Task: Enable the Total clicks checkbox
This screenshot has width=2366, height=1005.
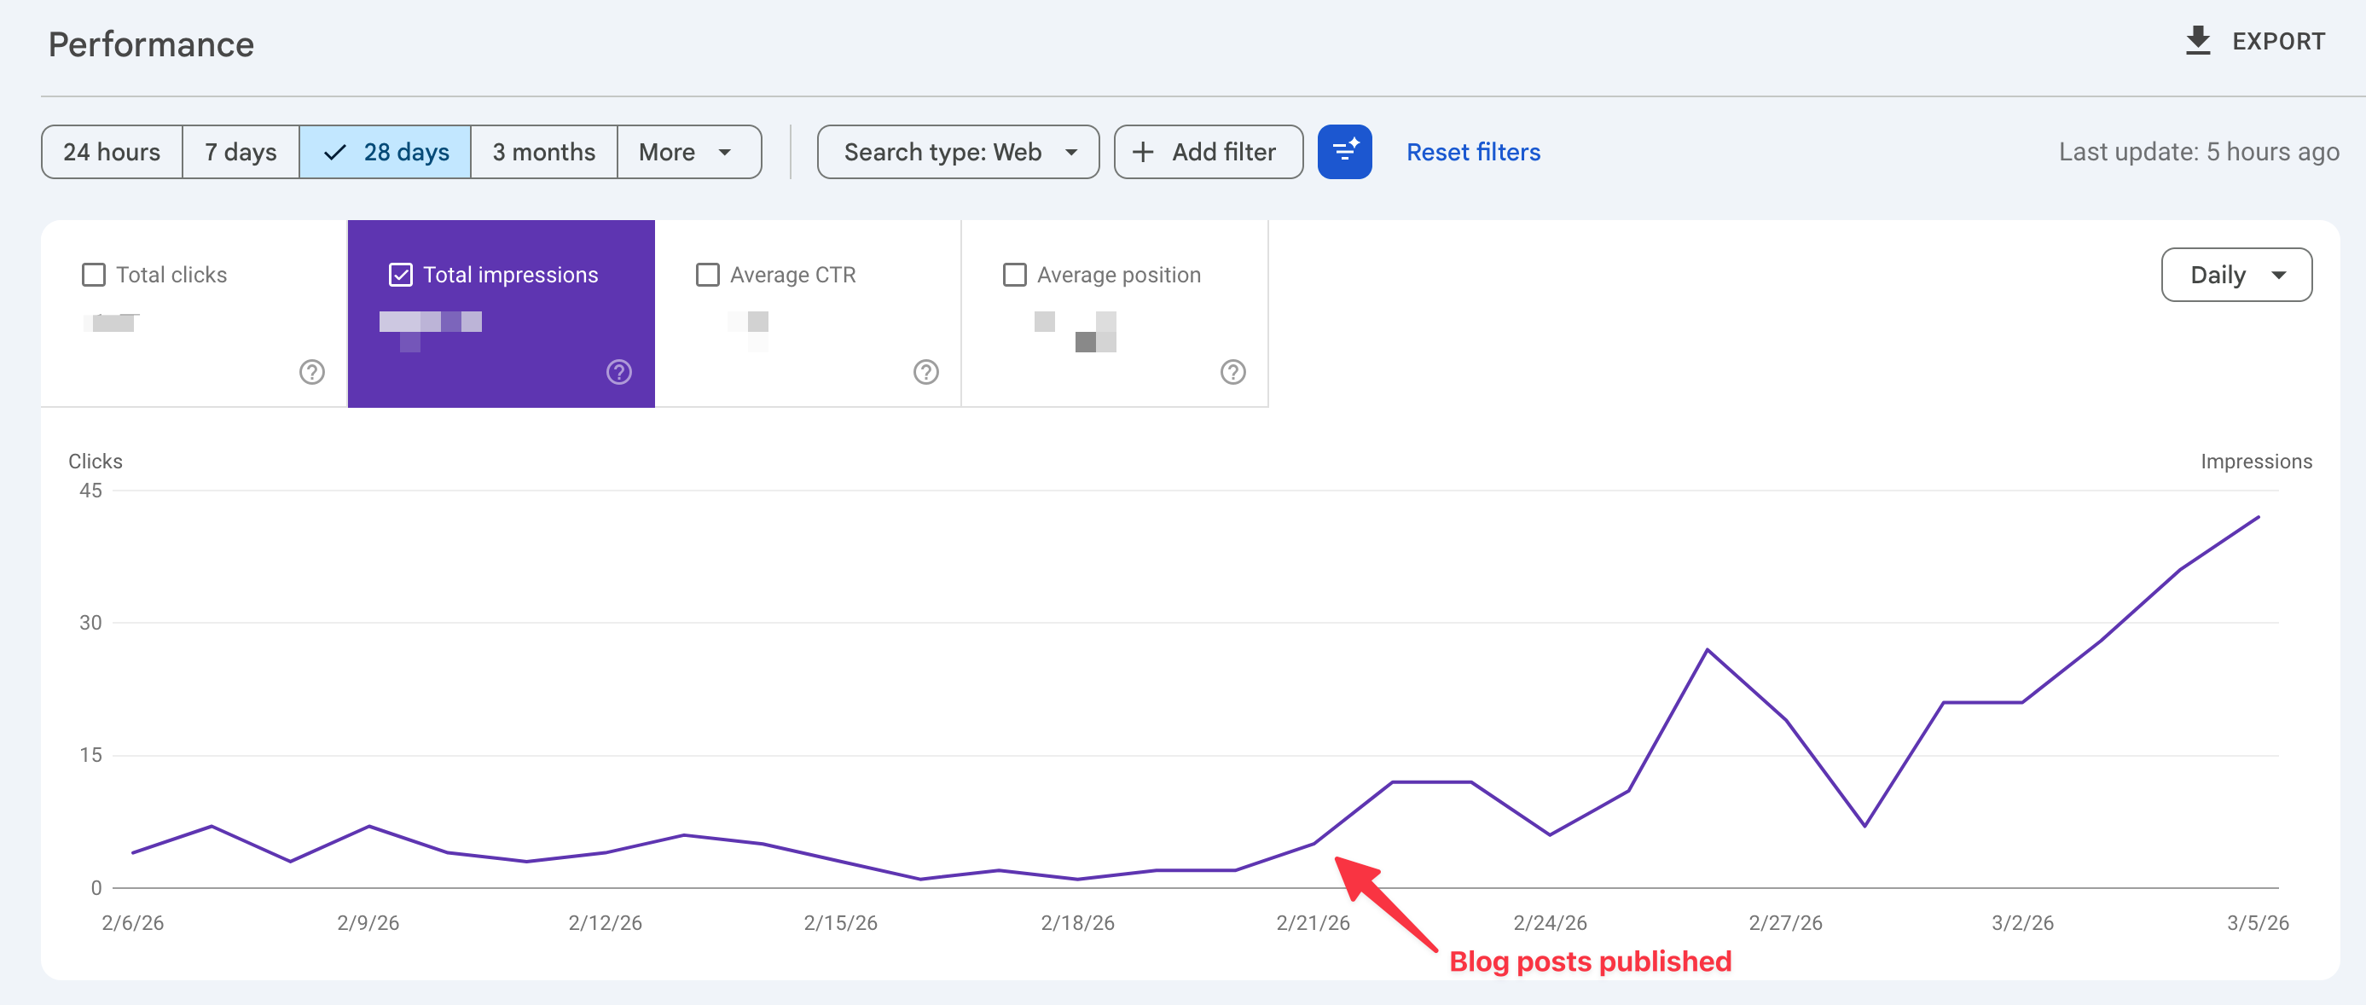Action: [x=94, y=275]
